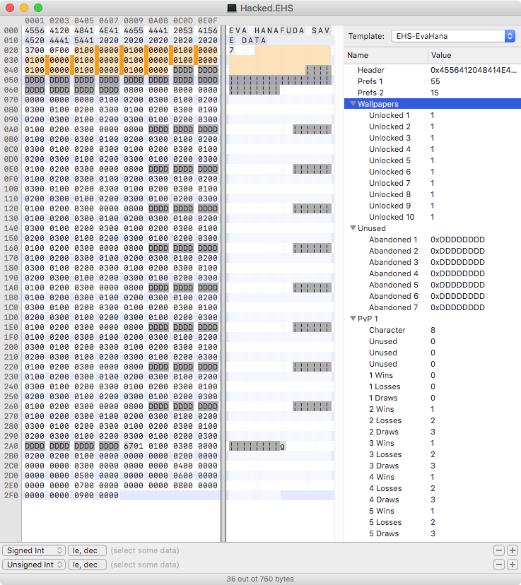Select the Character field under PvP 1
Screen dimensions: 521x585
[x=387, y=330]
